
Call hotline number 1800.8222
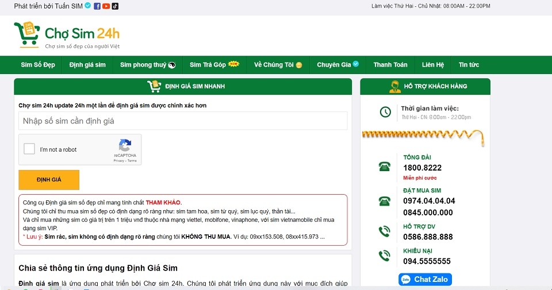(422, 168)
